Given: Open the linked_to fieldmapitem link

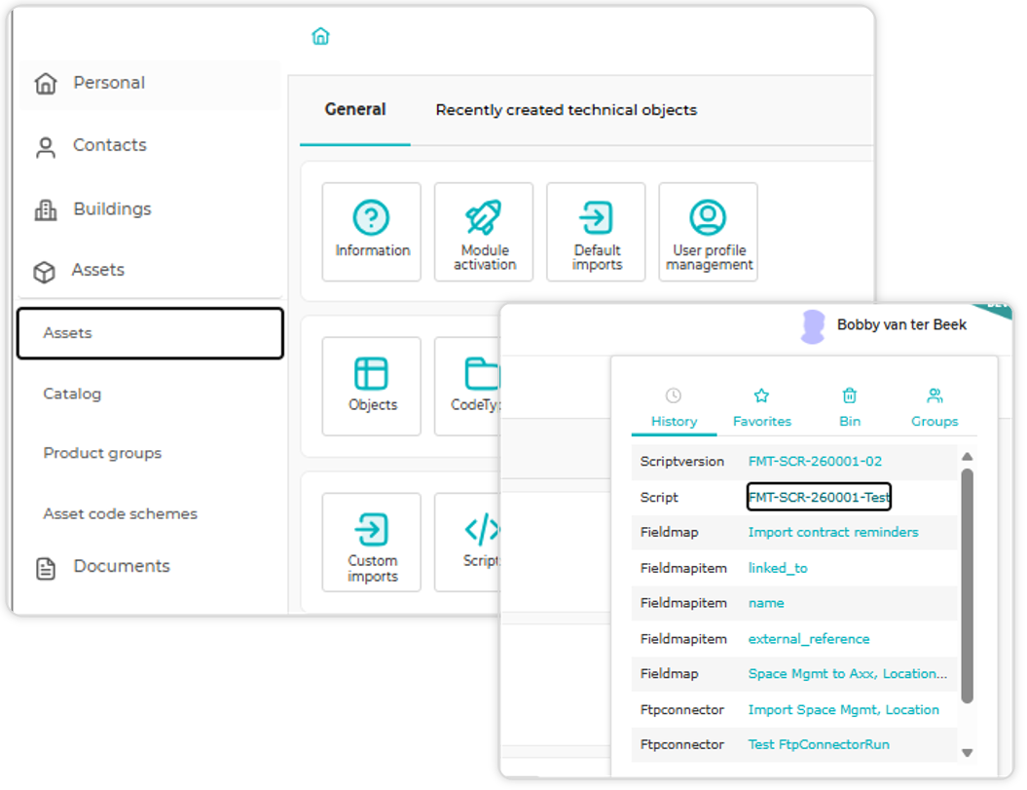Looking at the screenshot, I should (x=778, y=569).
